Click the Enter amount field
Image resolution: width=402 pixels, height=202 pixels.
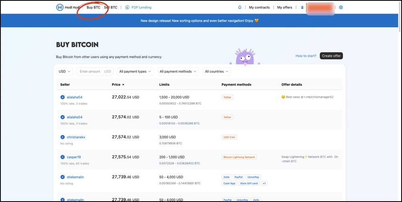click(x=95, y=71)
